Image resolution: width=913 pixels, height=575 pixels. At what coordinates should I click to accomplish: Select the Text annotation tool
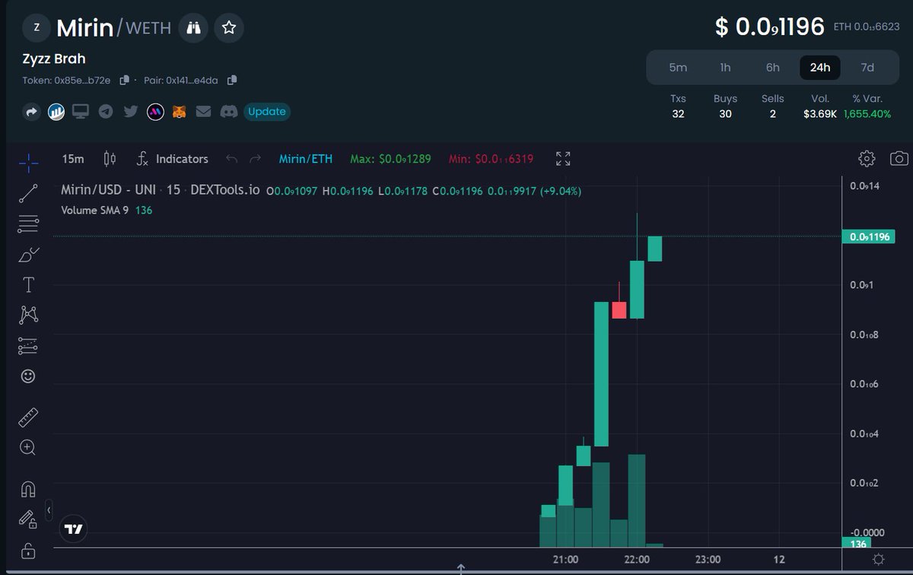pyautogui.click(x=28, y=284)
